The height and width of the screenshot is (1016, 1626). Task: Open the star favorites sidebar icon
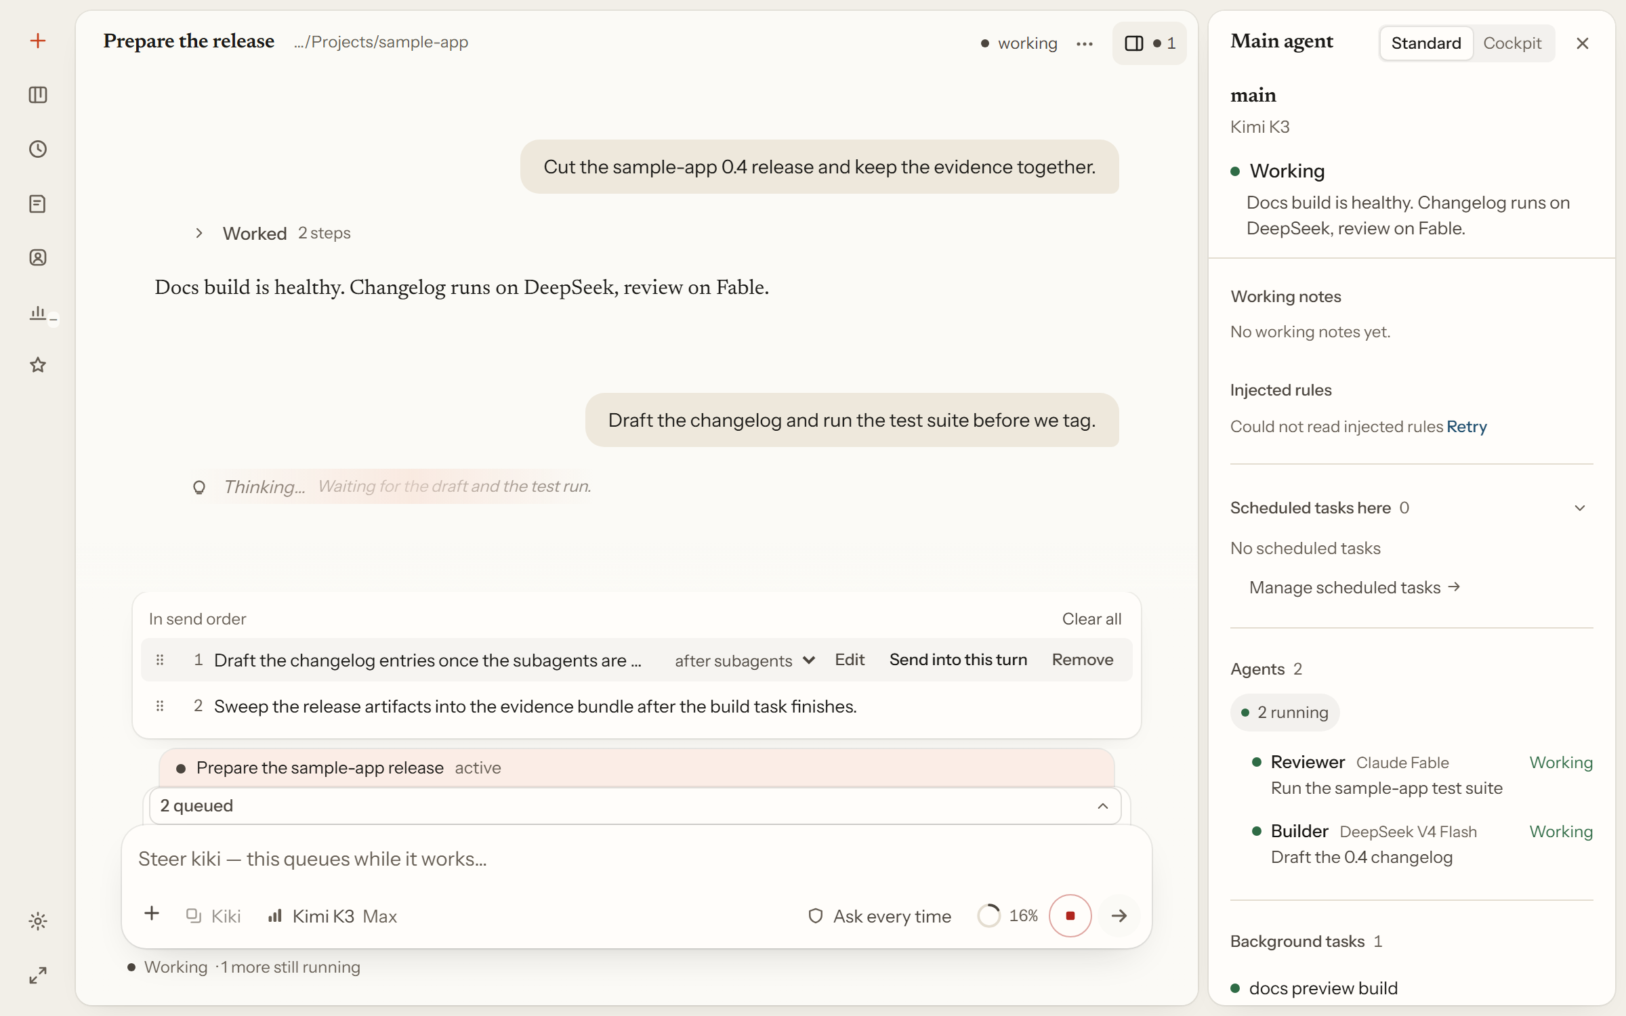(x=38, y=365)
